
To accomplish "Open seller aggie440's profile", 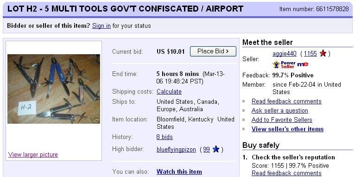I will 285,54.
